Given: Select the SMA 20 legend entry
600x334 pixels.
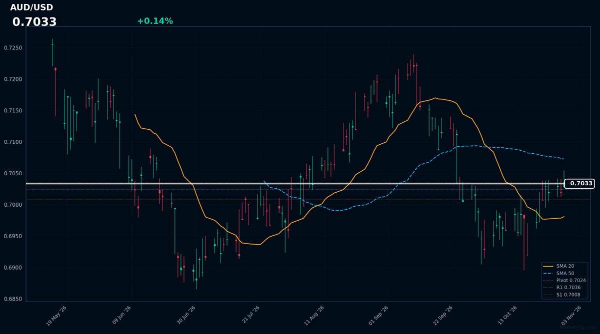Looking at the screenshot, I should pyautogui.click(x=565, y=266).
